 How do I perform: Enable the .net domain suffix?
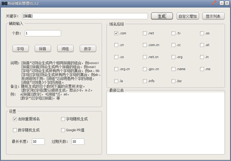[x=145, y=34]
